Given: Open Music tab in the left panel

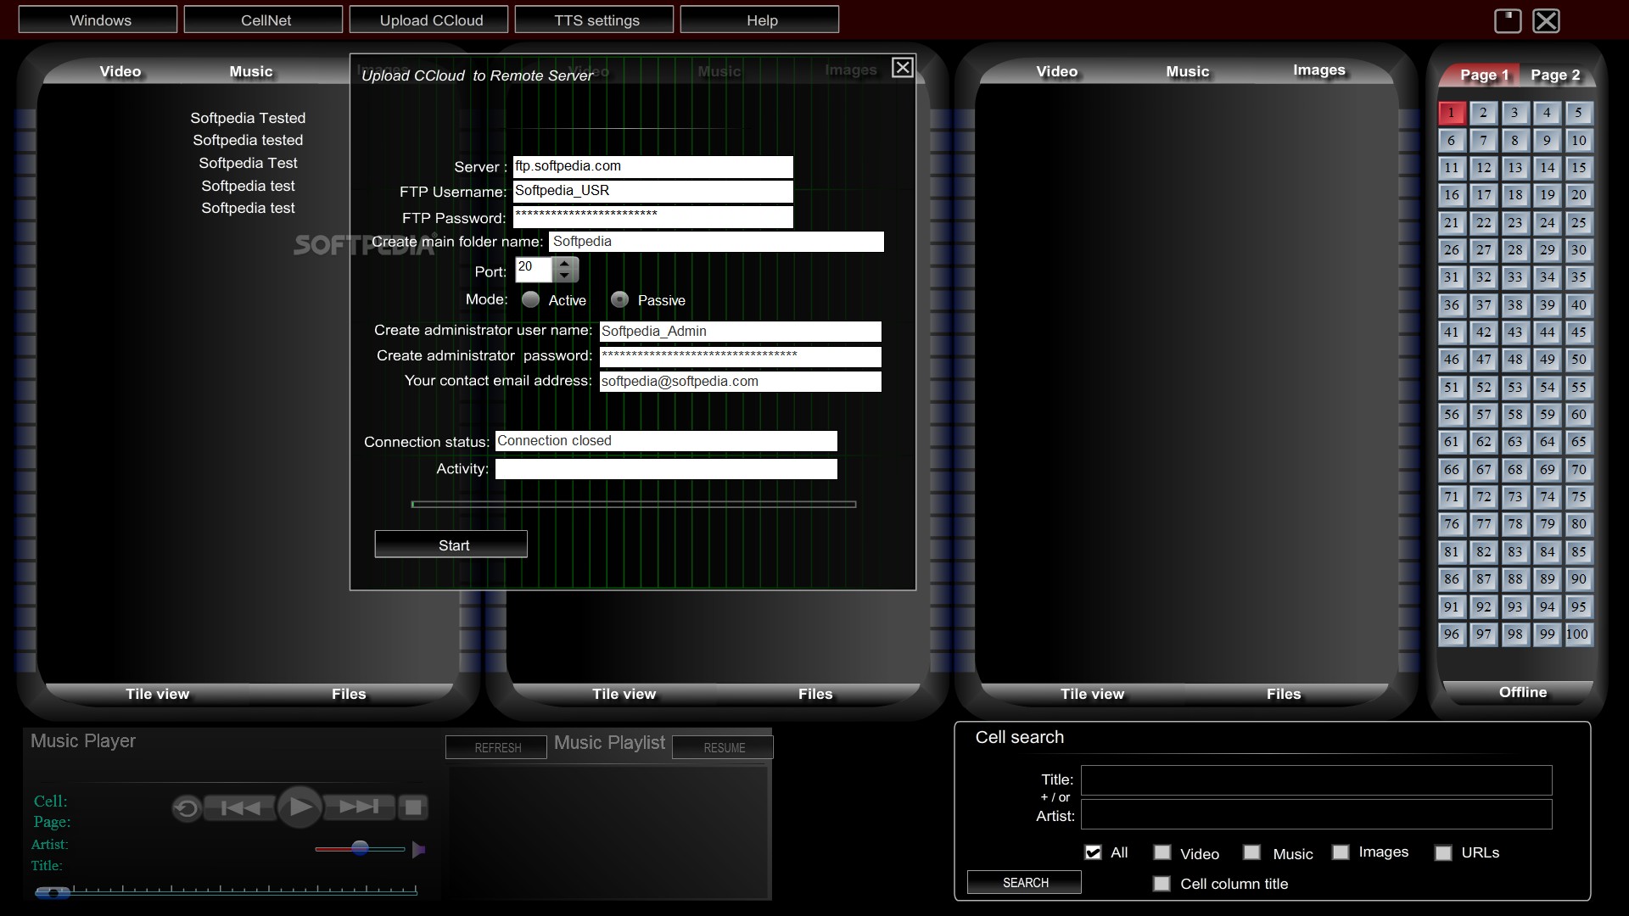Looking at the screenshot, I should pos(251,71).
